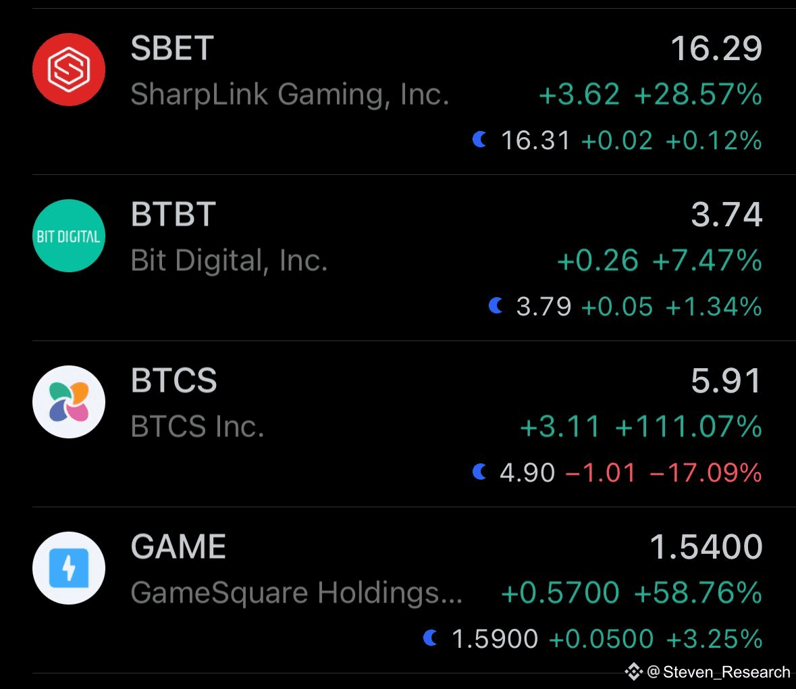
Task: Open the @Steven_Research watermark handle
Action: click(x=726, y=672)
